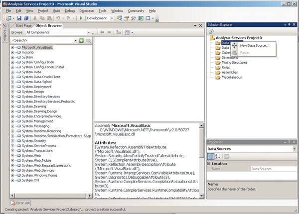The width and height of the screenshot is (299, 214).
Task: Open Object Browser Settings dropdown arrow
Action: (132, 32)
